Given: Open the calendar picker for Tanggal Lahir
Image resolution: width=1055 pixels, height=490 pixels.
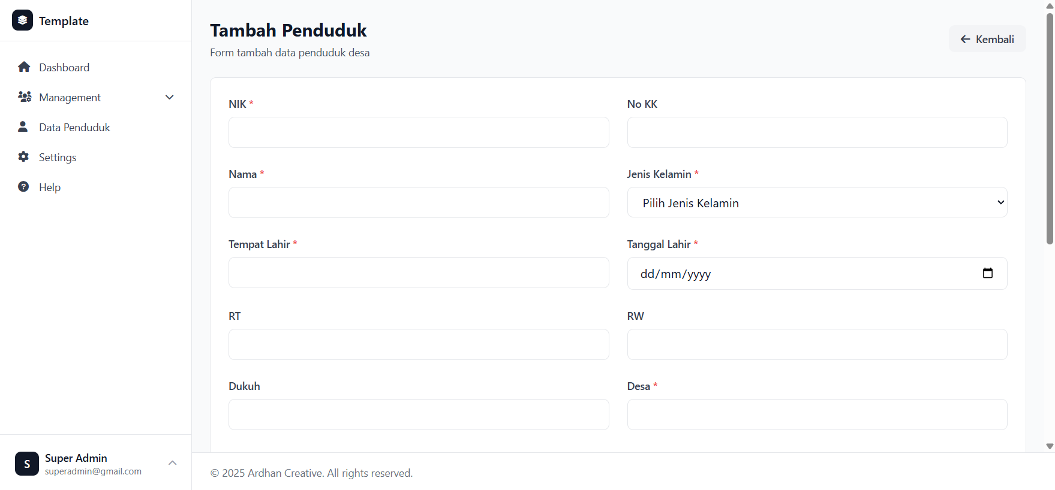Looking at the screenshot, I should click(x=988, y=273).
